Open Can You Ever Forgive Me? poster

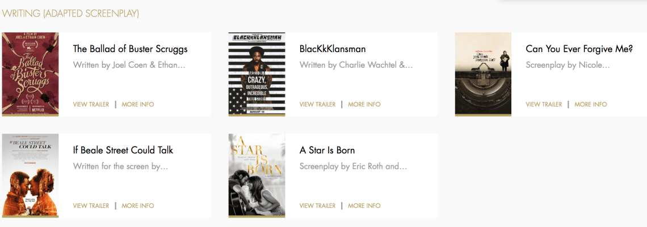pyautogui.click(x=483, y=74)
